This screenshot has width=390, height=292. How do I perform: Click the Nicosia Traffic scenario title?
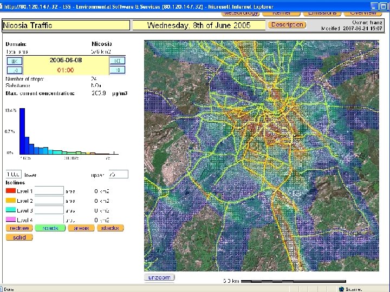tap(66, 25)
